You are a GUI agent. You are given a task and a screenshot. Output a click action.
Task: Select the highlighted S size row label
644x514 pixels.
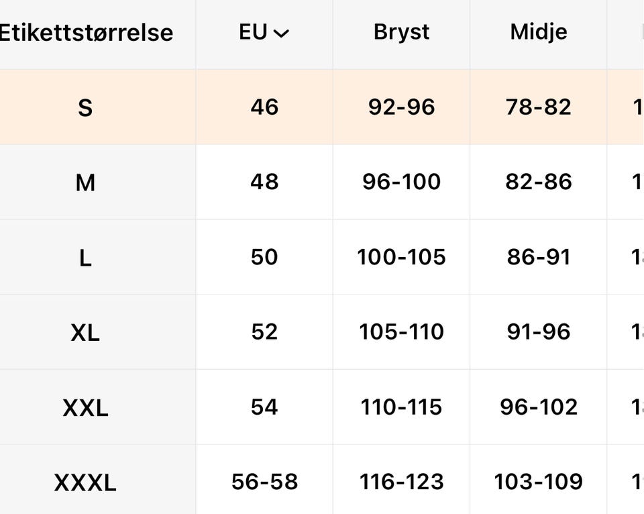coord(85,107)
